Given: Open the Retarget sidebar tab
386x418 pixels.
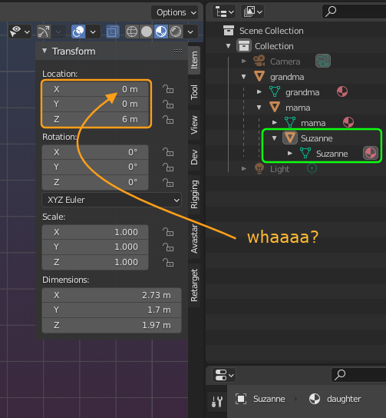Looking at the screenshot, I should coord(194,285).
